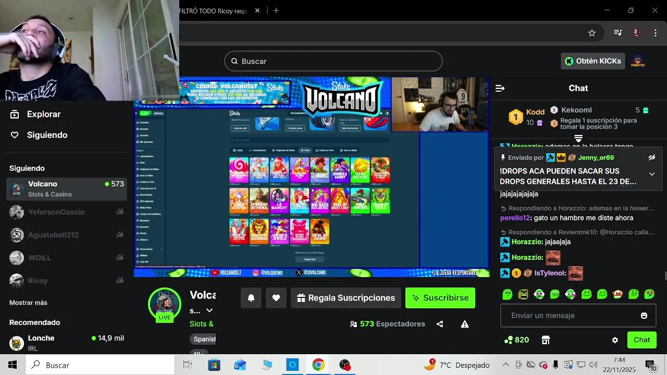Insert the heart-eyes drooling emote
This screenshot has width=667, height=375.
[x=649, y=294]
